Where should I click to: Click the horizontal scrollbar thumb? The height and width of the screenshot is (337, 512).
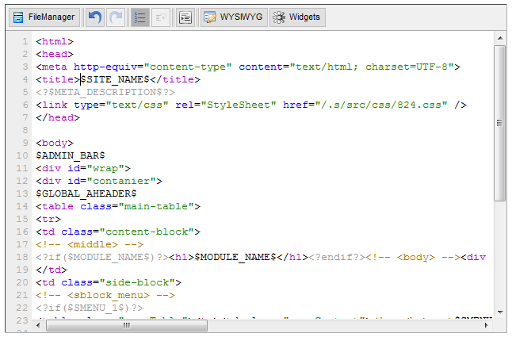tap(127, 325)
